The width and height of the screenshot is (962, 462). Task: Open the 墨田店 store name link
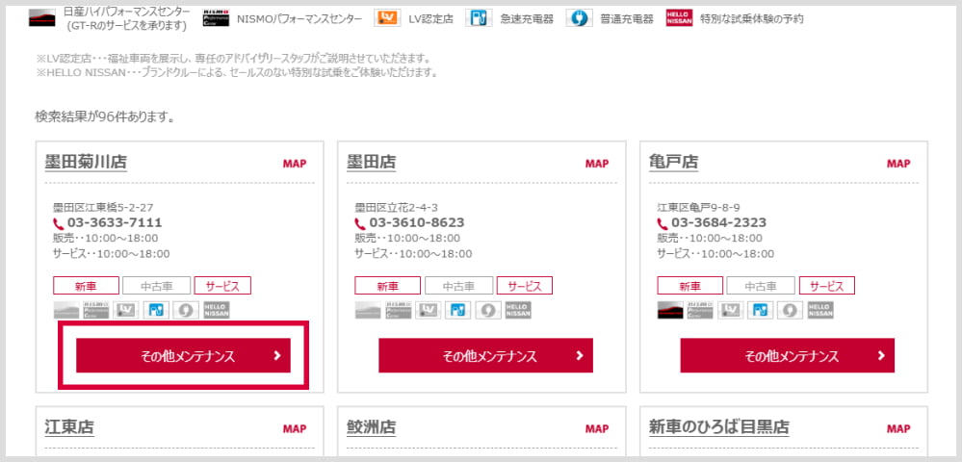[x=371, y=163]
